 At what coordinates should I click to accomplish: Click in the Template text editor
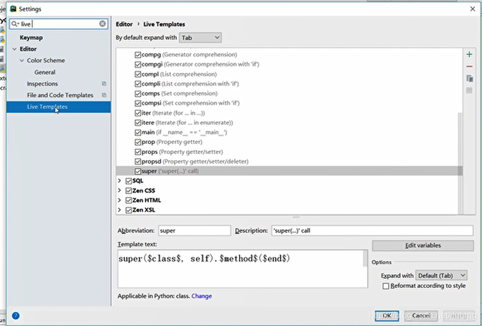coord(240,269)
